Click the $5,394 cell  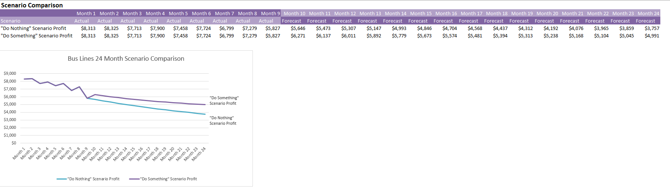(500, 36)
